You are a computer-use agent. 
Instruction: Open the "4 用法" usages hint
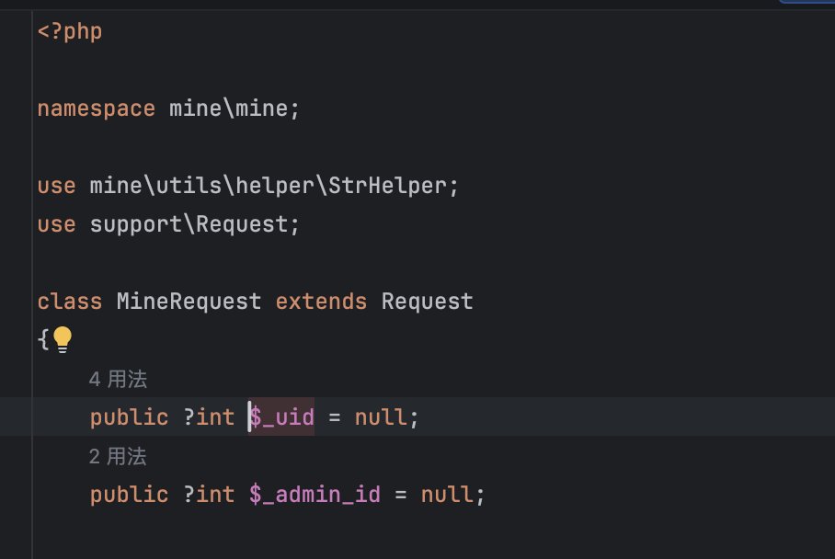point(119,380)
